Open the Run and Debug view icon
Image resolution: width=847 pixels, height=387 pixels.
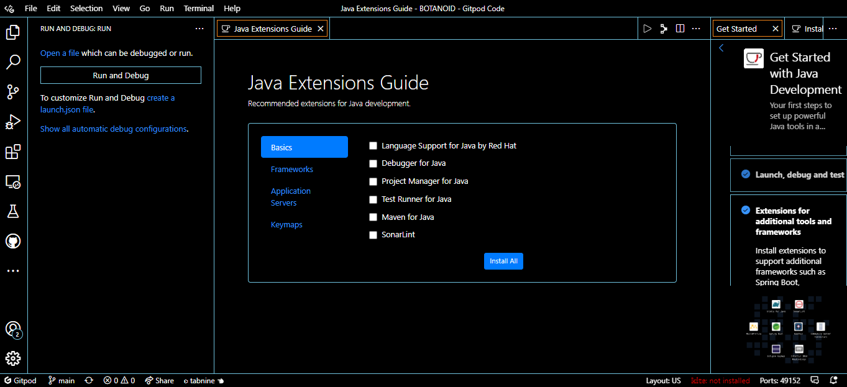(x=13, y=122)
